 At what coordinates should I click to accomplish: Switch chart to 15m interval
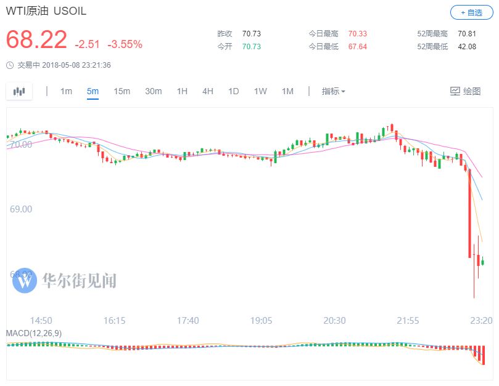coord(122,91)
